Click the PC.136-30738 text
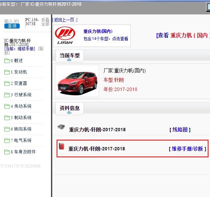This screenshot has width=210, height=197. tap(32, 22)
